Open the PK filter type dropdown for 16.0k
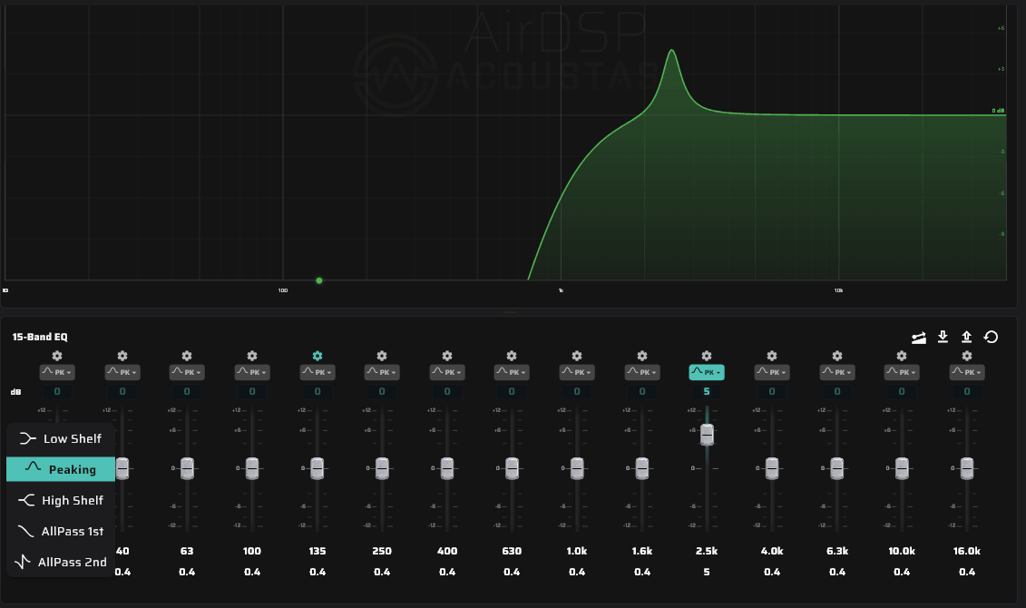The image size is (1026, 608). [967, 372]
